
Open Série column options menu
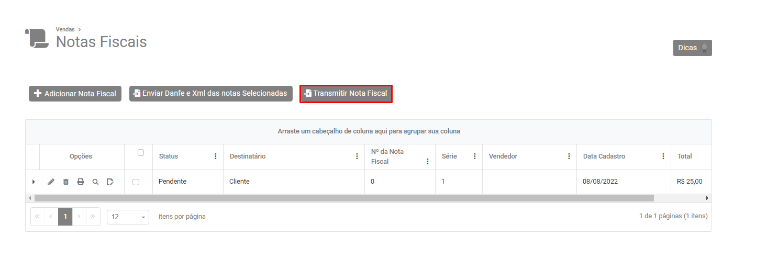[475, 156]
